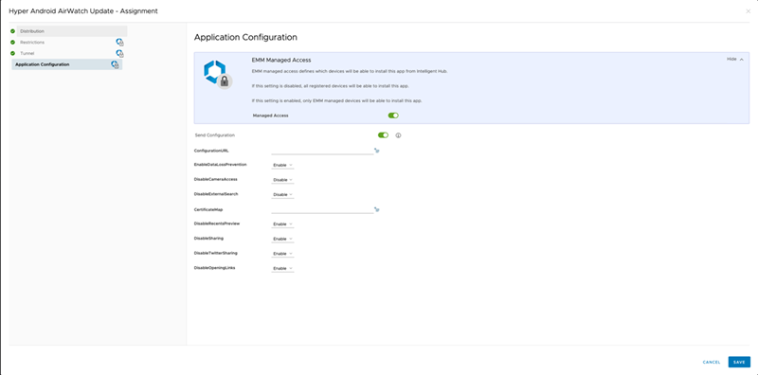Open the DisableCameraAccess dropdown
Viewport: 758px width, 375px height.
coord(282,180)
